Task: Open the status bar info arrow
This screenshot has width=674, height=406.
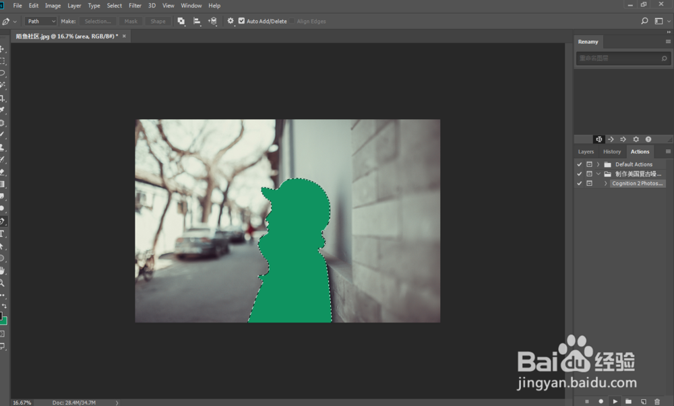Action: click(x=117, y=403)
